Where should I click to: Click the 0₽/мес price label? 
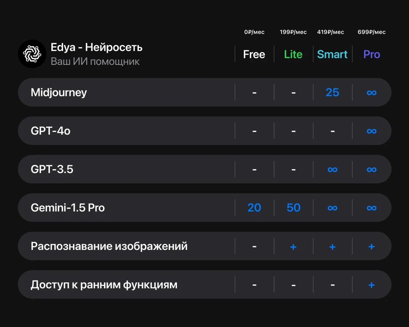pos(254,32)
